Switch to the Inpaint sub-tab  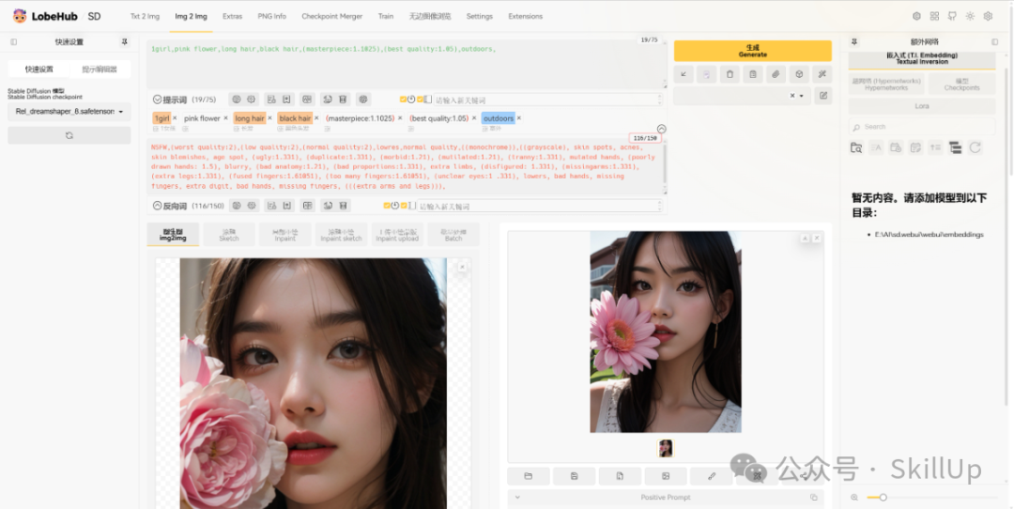pos(284,234)
